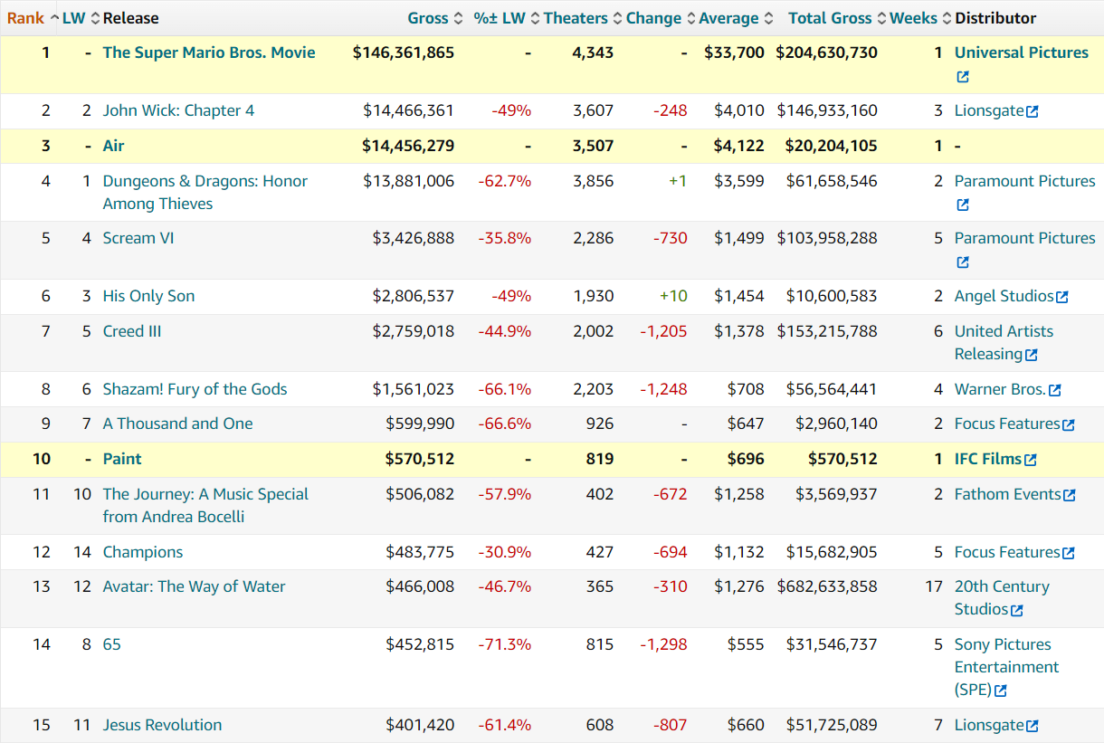Open the Air movie link
Screen dimensions: 1104x743
113,146
